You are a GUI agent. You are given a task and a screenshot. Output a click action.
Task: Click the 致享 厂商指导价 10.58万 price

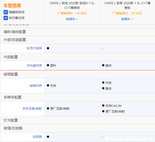(127, 13)
